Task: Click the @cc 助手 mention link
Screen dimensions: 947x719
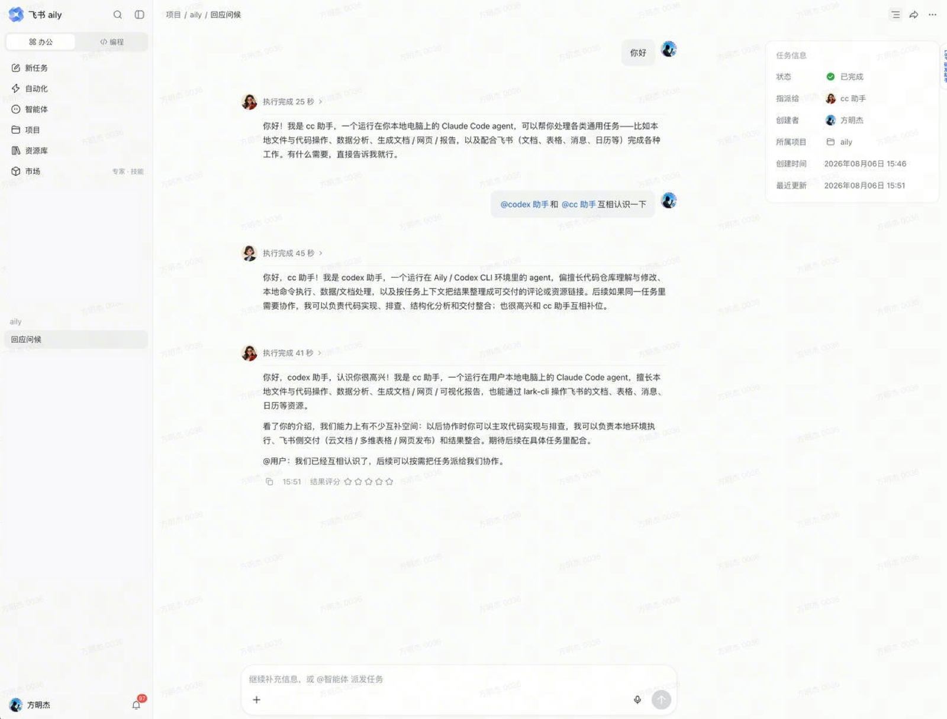Action: pyautogui.click(x=578, y=205)
